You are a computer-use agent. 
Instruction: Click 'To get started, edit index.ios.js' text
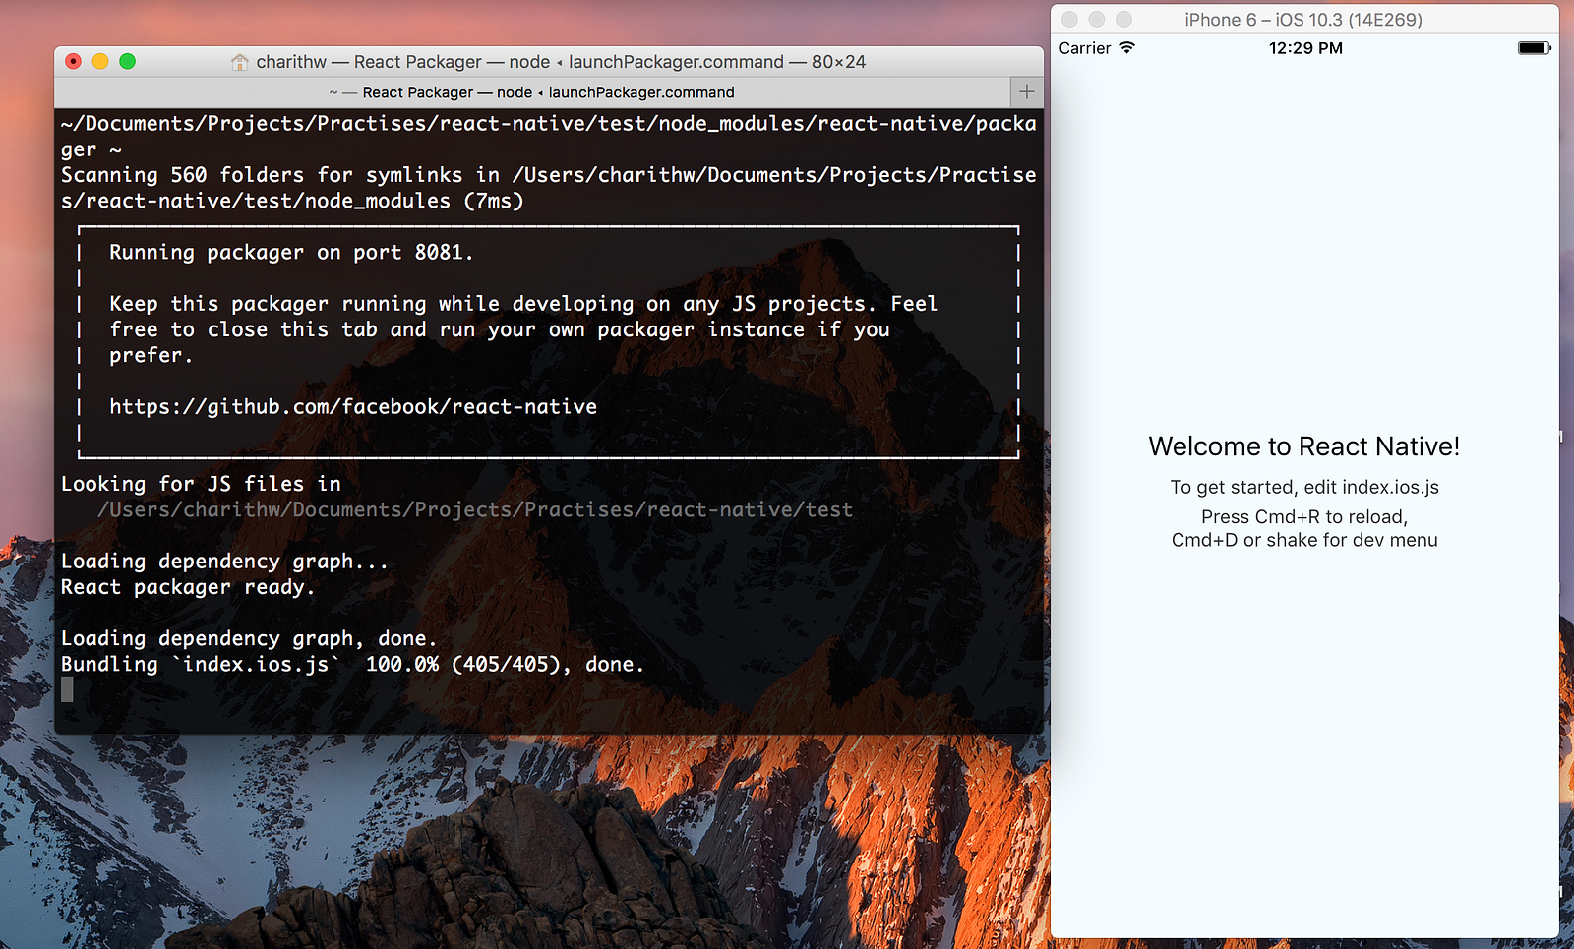(x=1304, y=487)
